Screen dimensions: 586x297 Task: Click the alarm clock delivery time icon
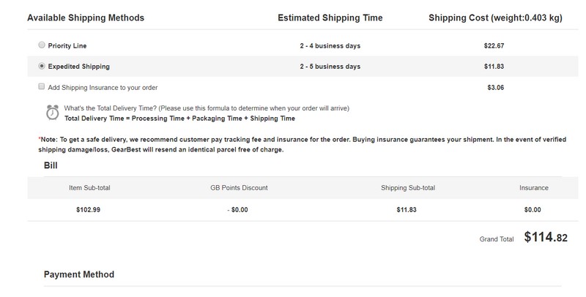coord(52,113)
